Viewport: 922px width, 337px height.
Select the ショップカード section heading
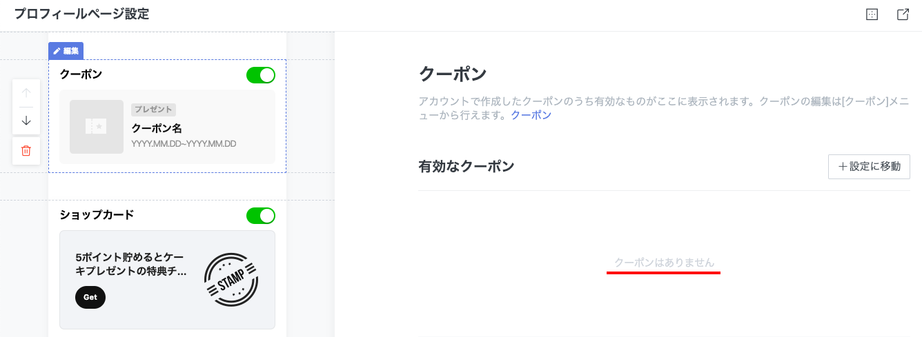97,215
